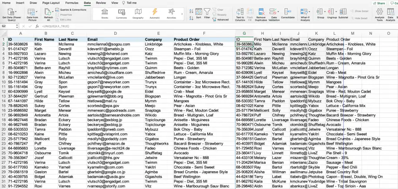Open the Get Data dropdown arrow
Screen dimensions: 398x189
click(x=16, y=12)
